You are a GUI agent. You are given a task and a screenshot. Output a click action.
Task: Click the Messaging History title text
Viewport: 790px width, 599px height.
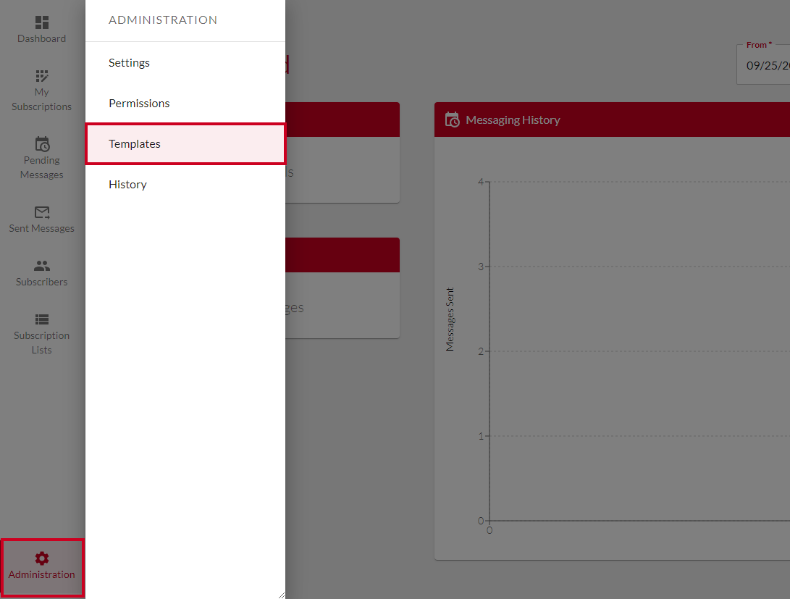513,120
